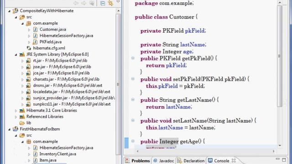Click the highlighted Integer return type of getAge
Screen dimensions: 292x164
[169, 142]
